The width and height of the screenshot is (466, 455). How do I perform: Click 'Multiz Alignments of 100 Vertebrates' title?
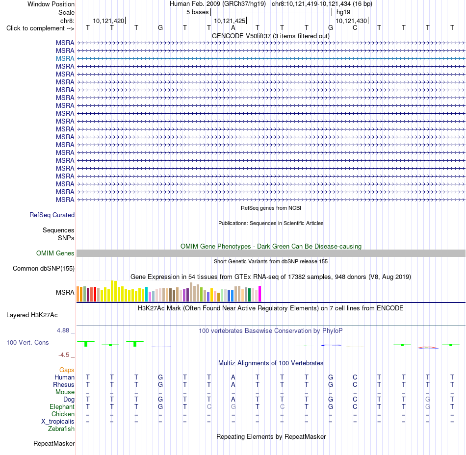(x=271, y=363)
